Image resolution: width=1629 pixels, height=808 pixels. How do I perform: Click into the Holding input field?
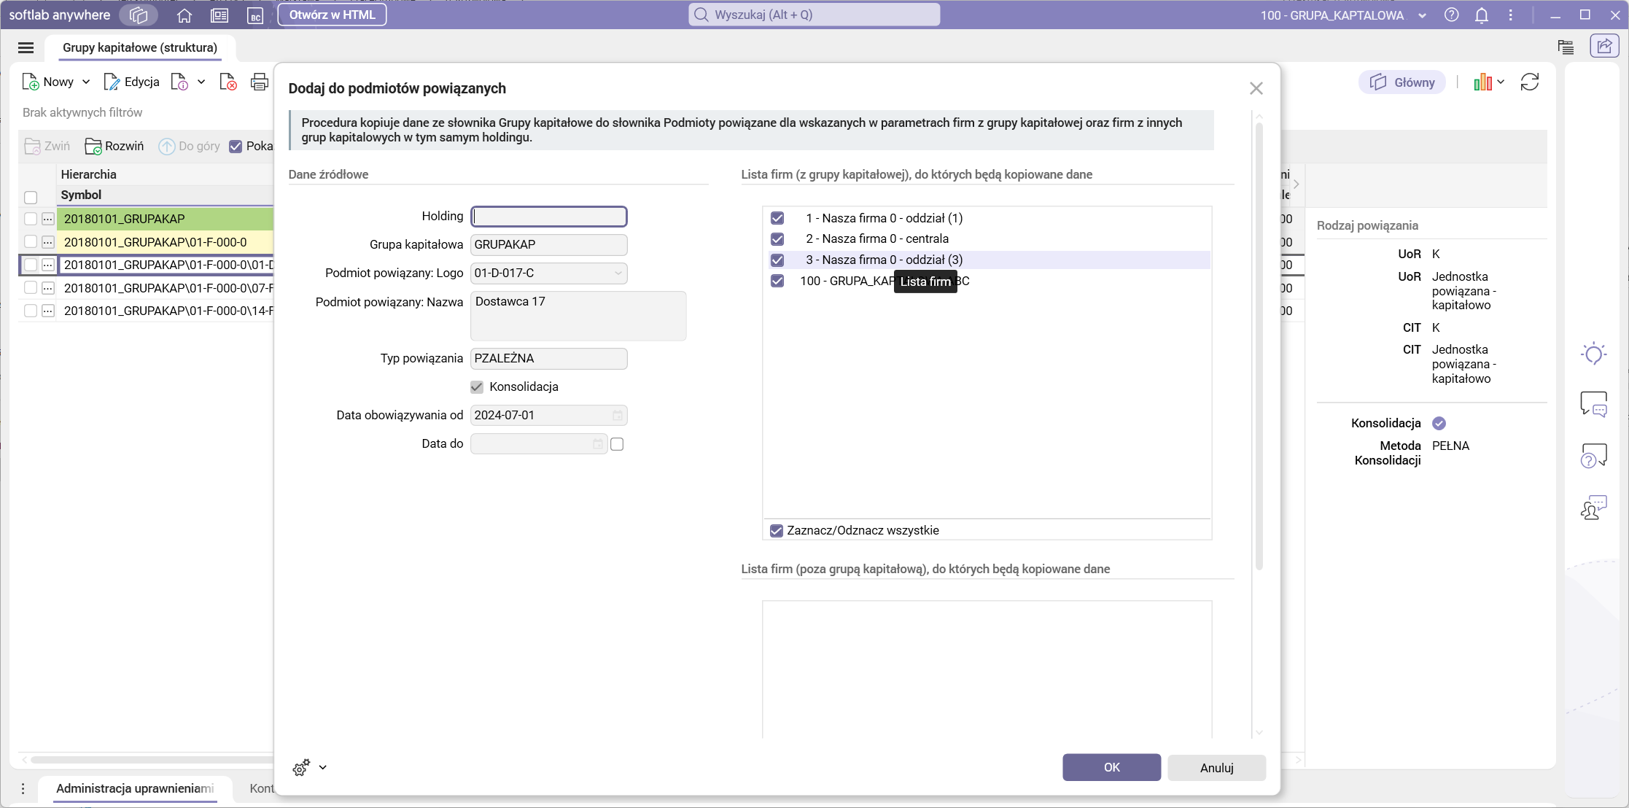(x=549, y=217)
